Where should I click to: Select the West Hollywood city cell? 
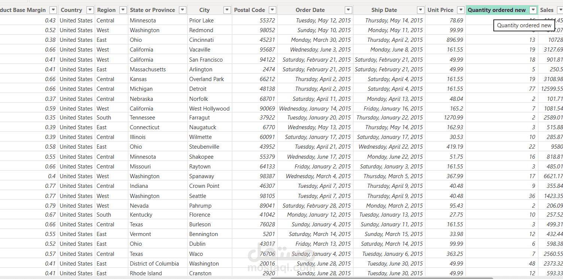209,109
